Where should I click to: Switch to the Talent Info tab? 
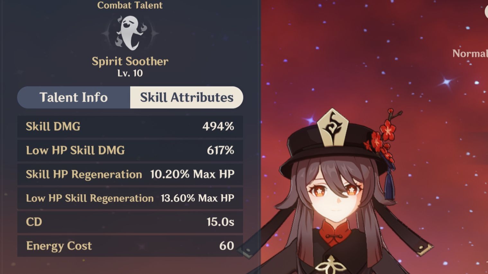[x=74, y=97]
